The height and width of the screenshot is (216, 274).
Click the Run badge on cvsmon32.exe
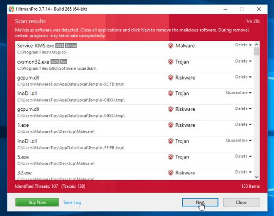pyautogui.click(x=64, y=62)
